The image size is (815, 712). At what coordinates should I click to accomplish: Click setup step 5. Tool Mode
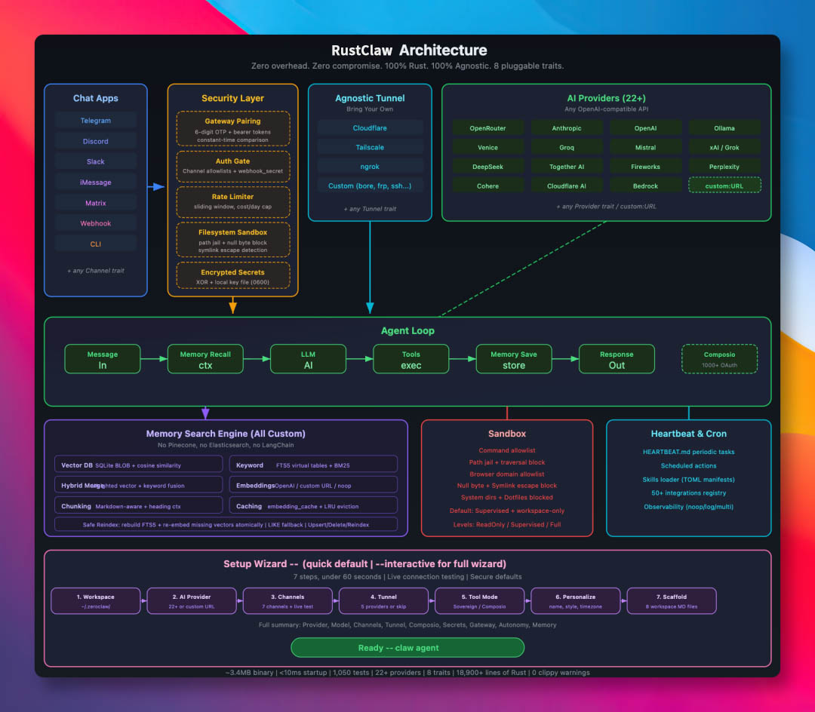(x=480, y=601)
